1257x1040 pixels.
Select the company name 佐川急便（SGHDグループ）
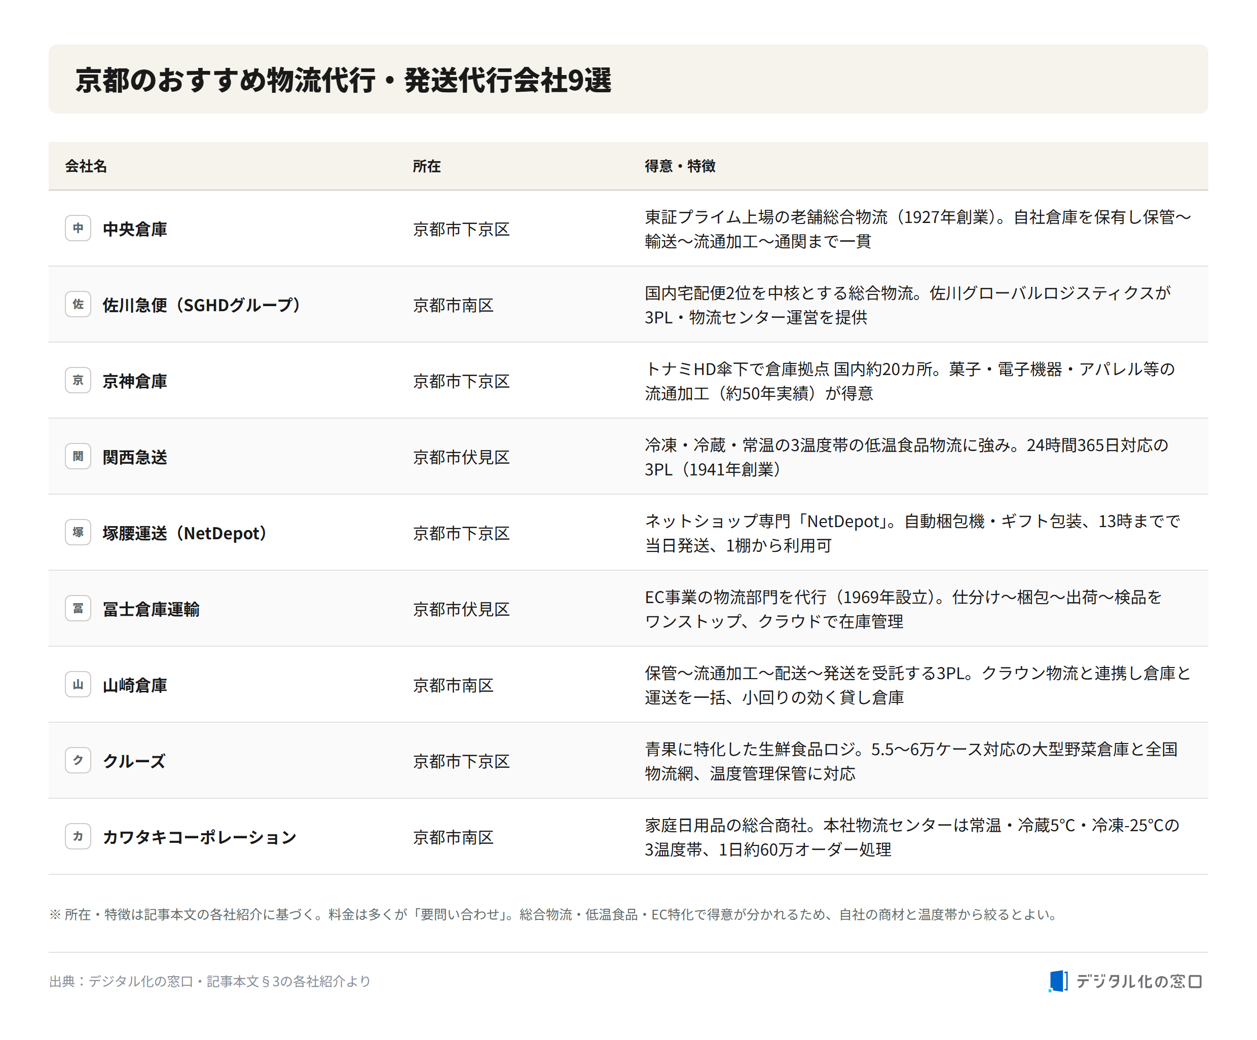coord(202,305)
